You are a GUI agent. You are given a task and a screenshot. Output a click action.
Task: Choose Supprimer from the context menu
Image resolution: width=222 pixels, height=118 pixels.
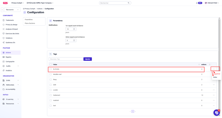pyautogui.click(x=217, y=74)
